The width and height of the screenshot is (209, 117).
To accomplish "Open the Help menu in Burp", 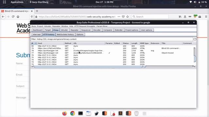I will pyautogui.click(x=71, y=26).
